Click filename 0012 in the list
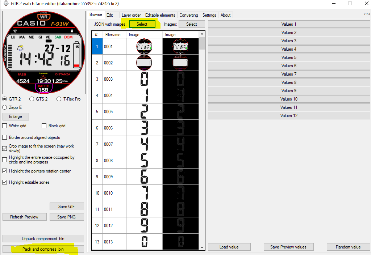Image resolution: width=371 pixels, height=255 pixels. 108,225
